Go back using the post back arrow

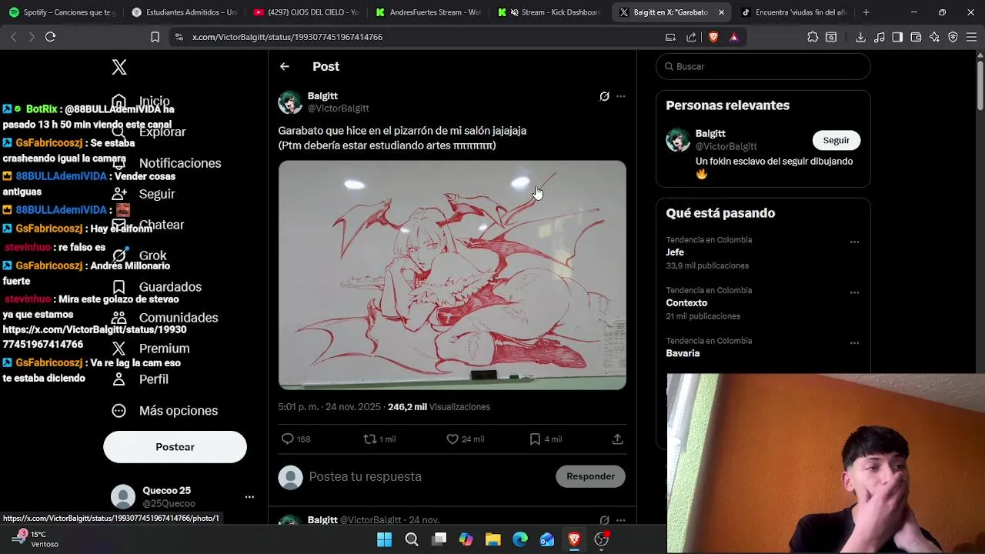click(x=285, y=67)
